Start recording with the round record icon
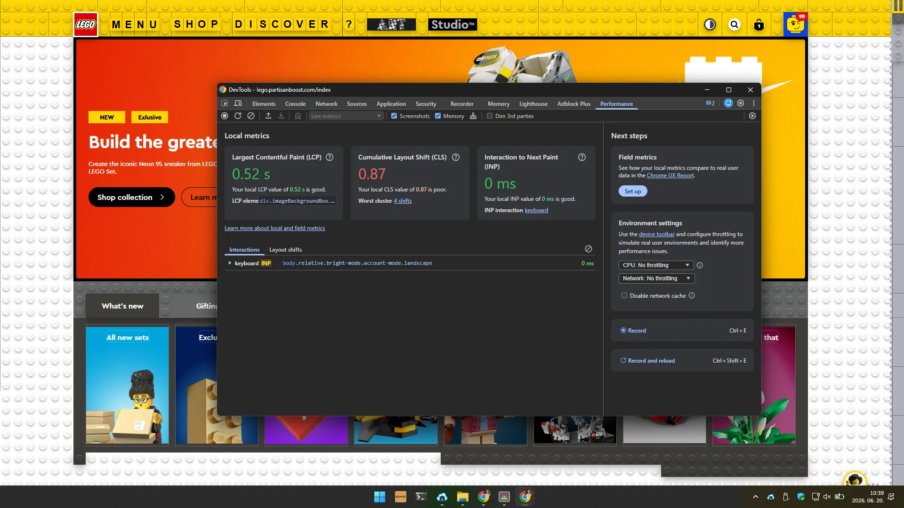The image size is (904, 508). (225, 116)
